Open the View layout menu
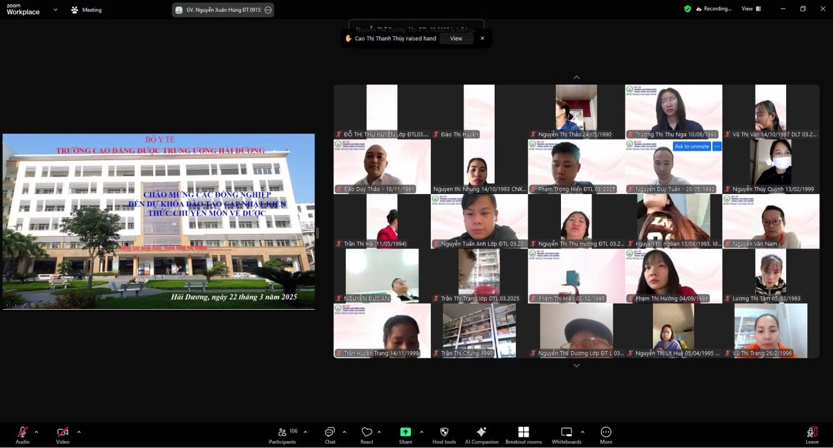833x448 pixels. [751, 9]
